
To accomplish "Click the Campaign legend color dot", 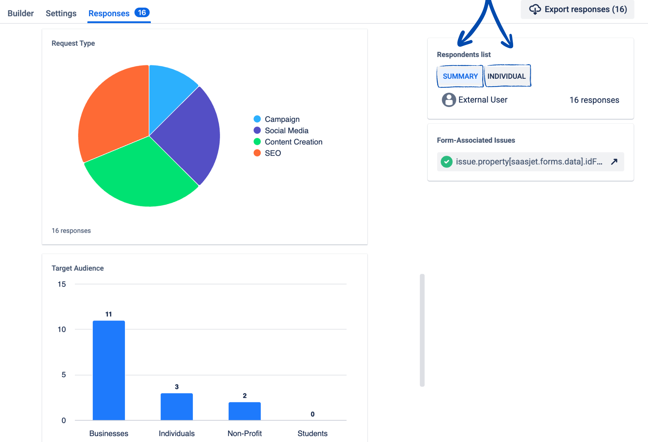I will (257, 119).
